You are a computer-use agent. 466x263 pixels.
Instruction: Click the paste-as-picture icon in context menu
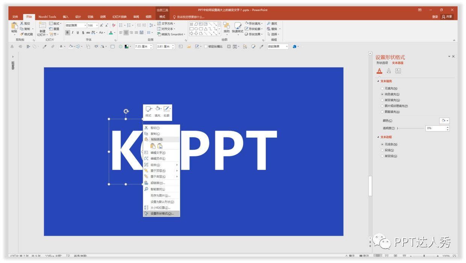(160, 146)
